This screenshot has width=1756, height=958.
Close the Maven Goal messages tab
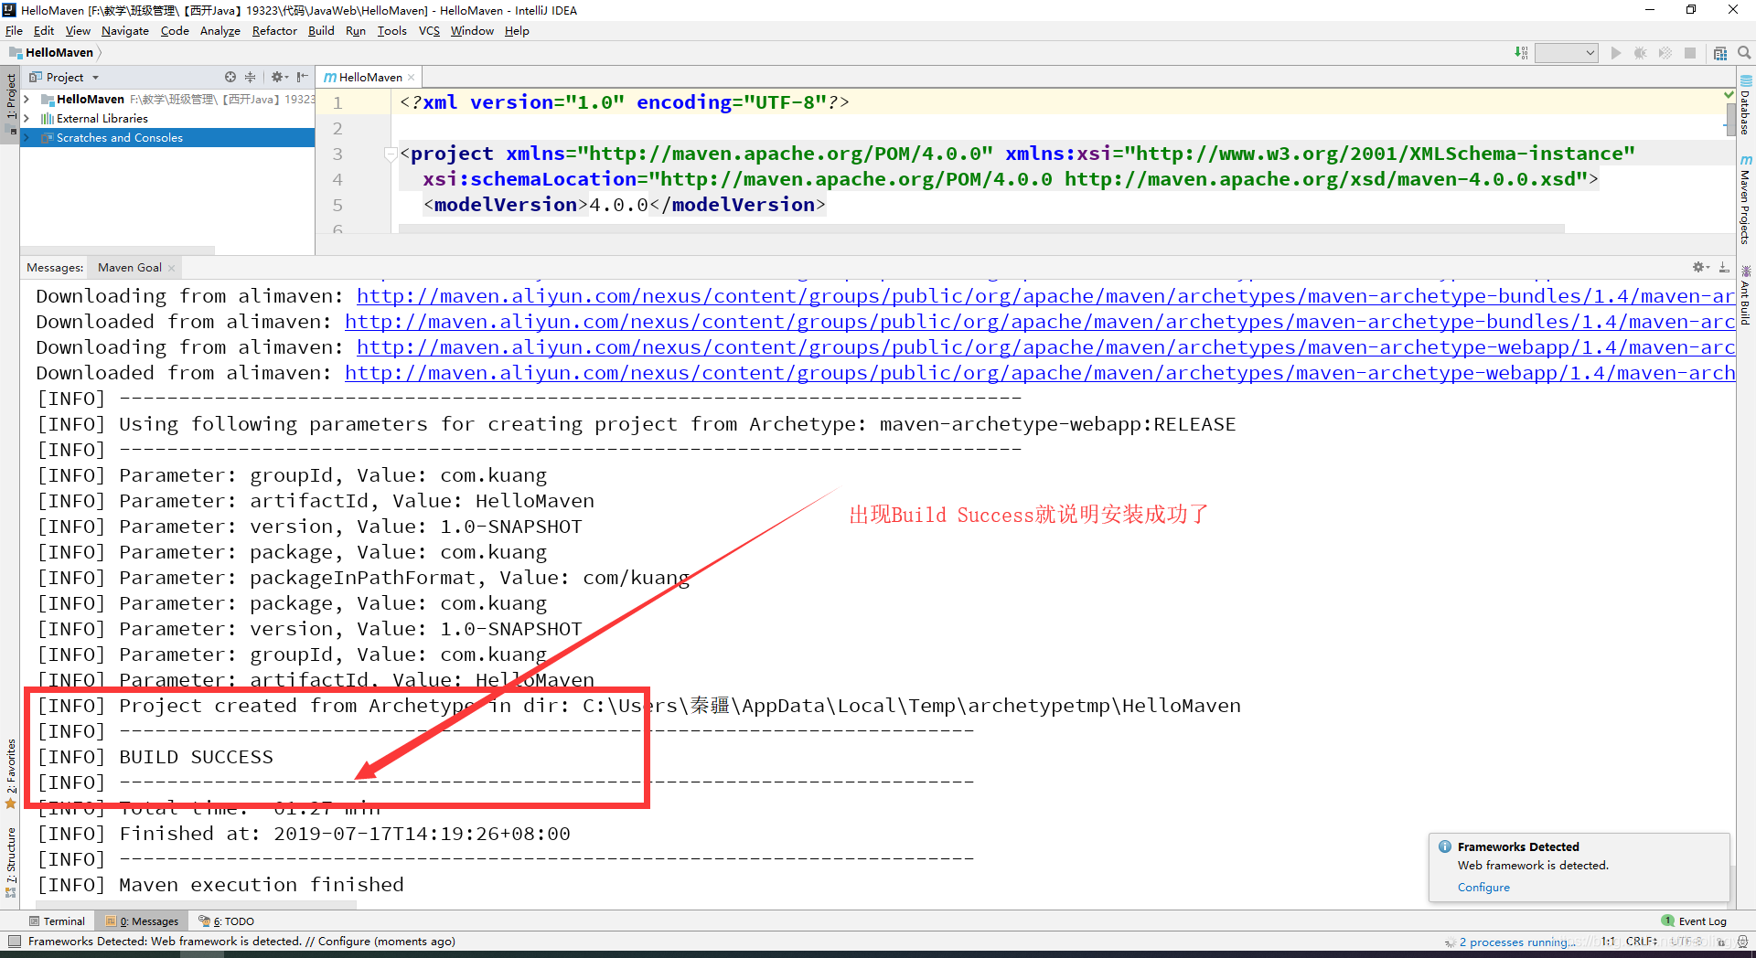click(x=171, y=268)
